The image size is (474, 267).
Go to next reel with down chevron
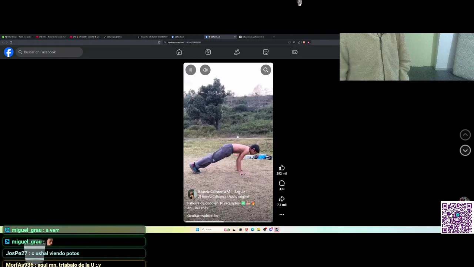[465, 150]
